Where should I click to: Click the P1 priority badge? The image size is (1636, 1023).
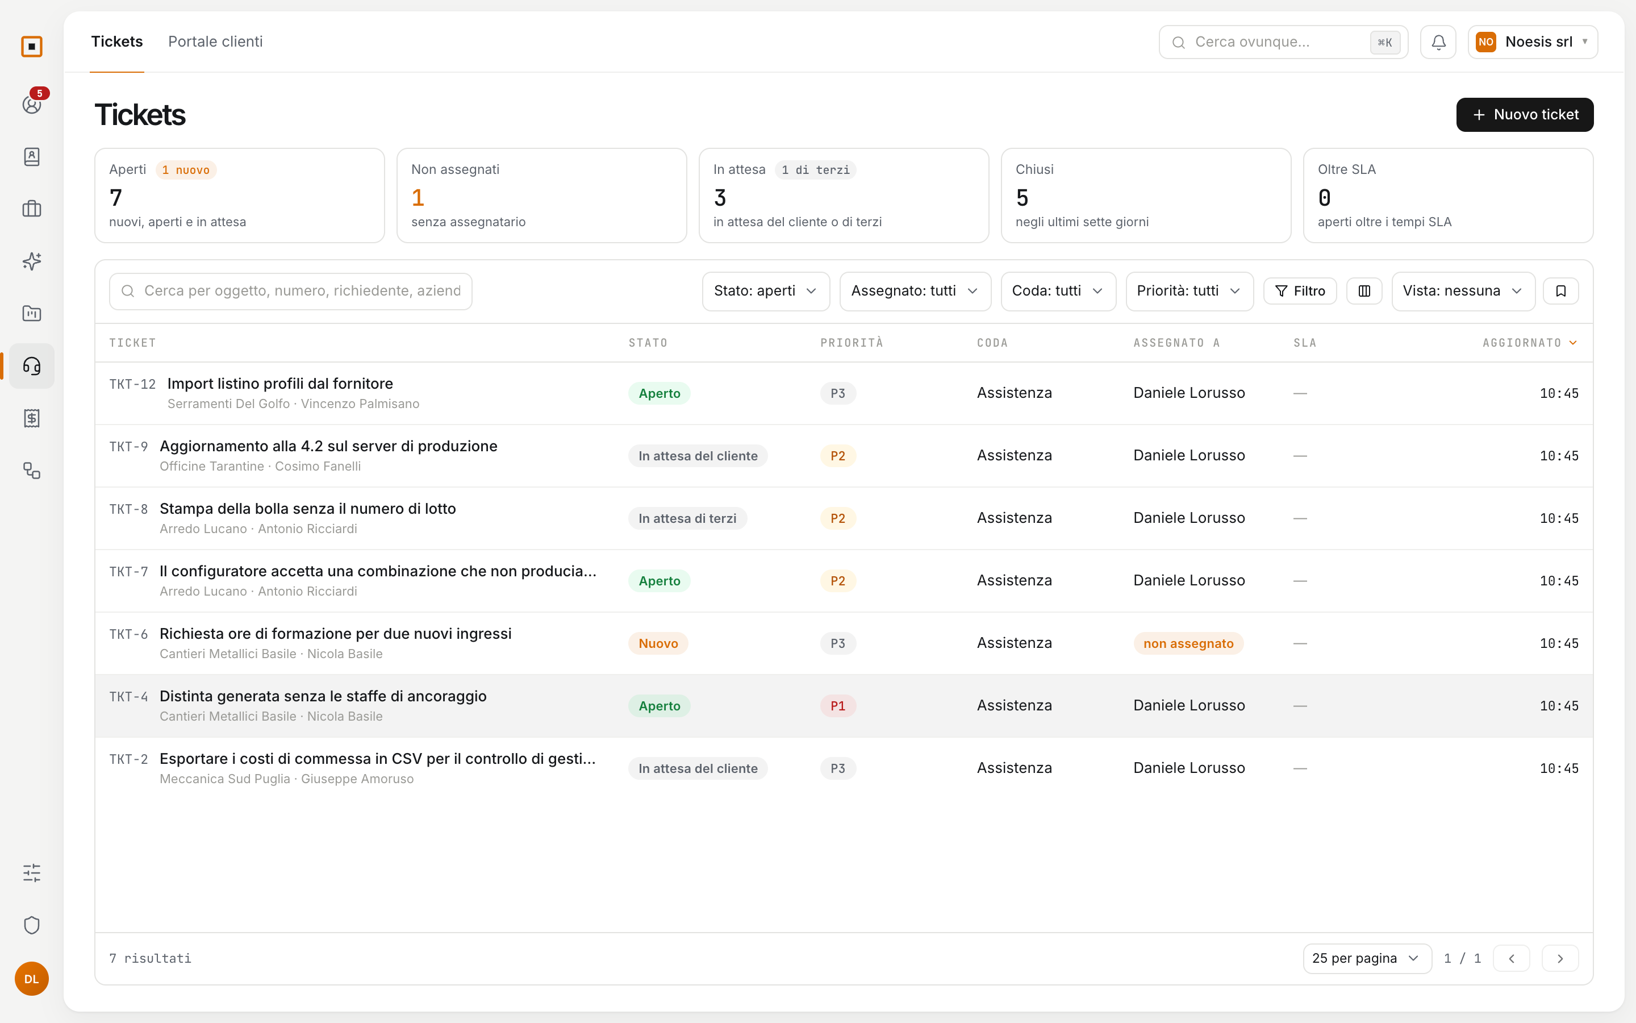point(838,706)
